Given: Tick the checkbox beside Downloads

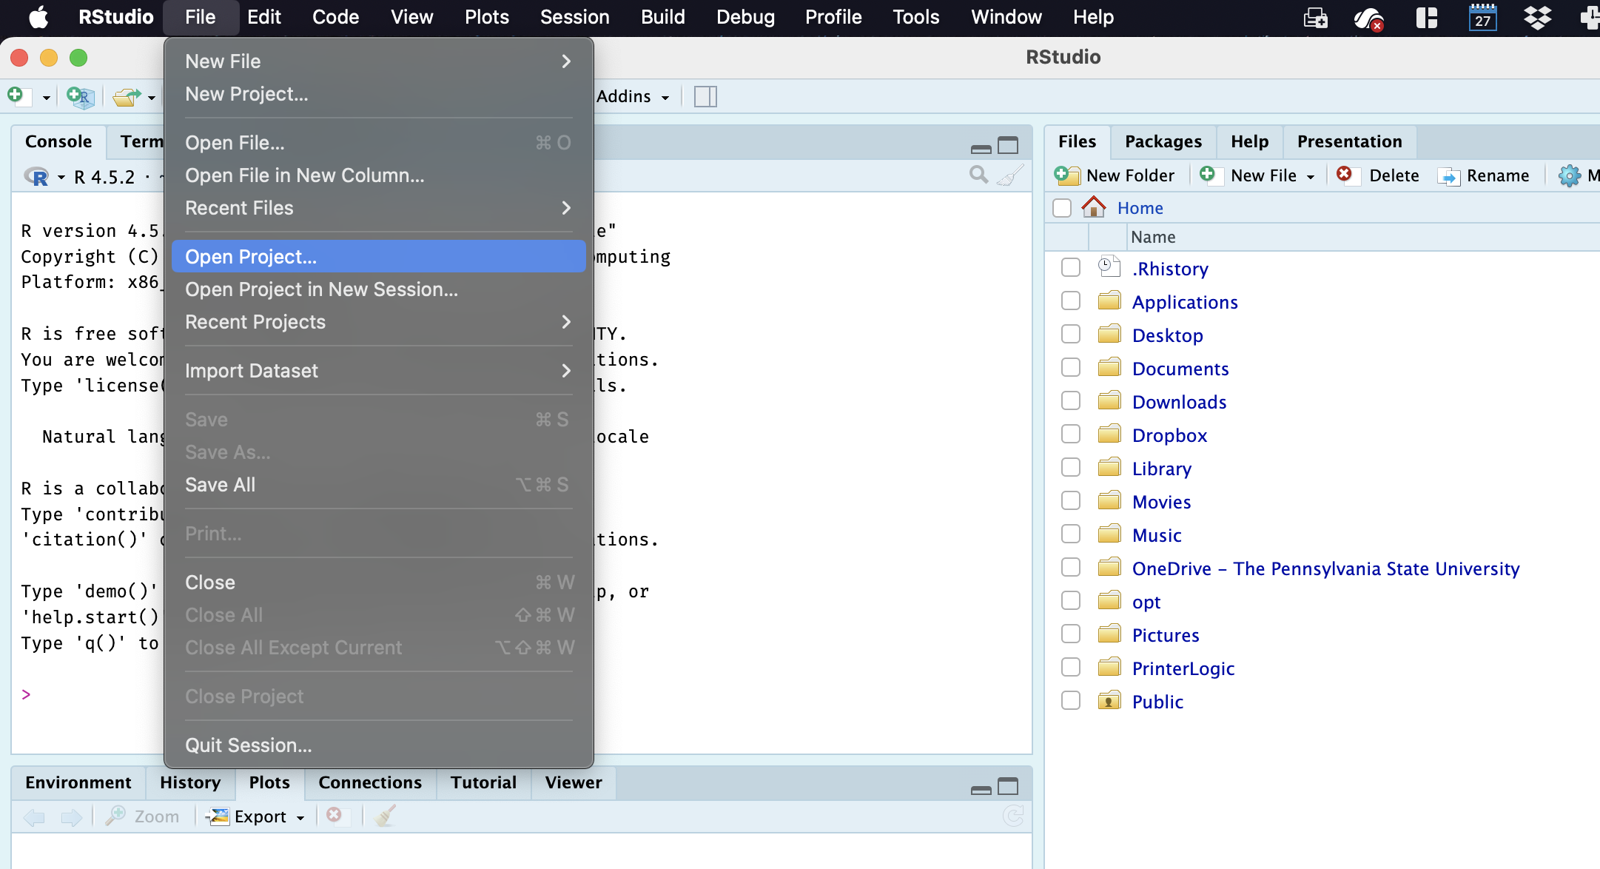Looking at the screenshot, I should [1070, 401].
